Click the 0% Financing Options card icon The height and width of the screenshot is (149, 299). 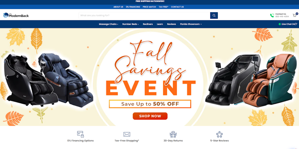[81, 134]
